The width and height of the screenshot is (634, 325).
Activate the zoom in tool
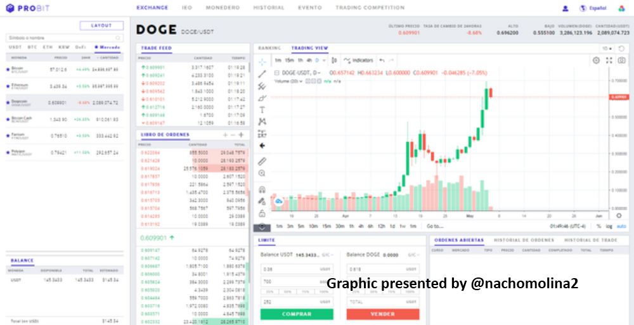click(262, 173)
